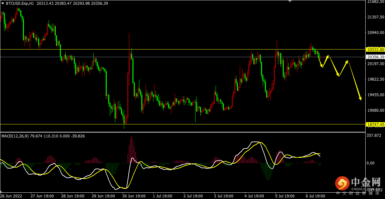Click the 29 Jun 19:00 time label

point(103,196)
